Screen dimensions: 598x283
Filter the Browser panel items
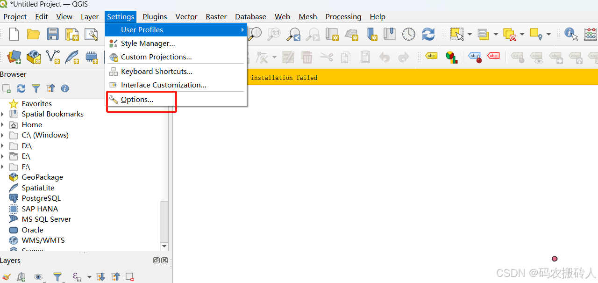pos(36,88)
